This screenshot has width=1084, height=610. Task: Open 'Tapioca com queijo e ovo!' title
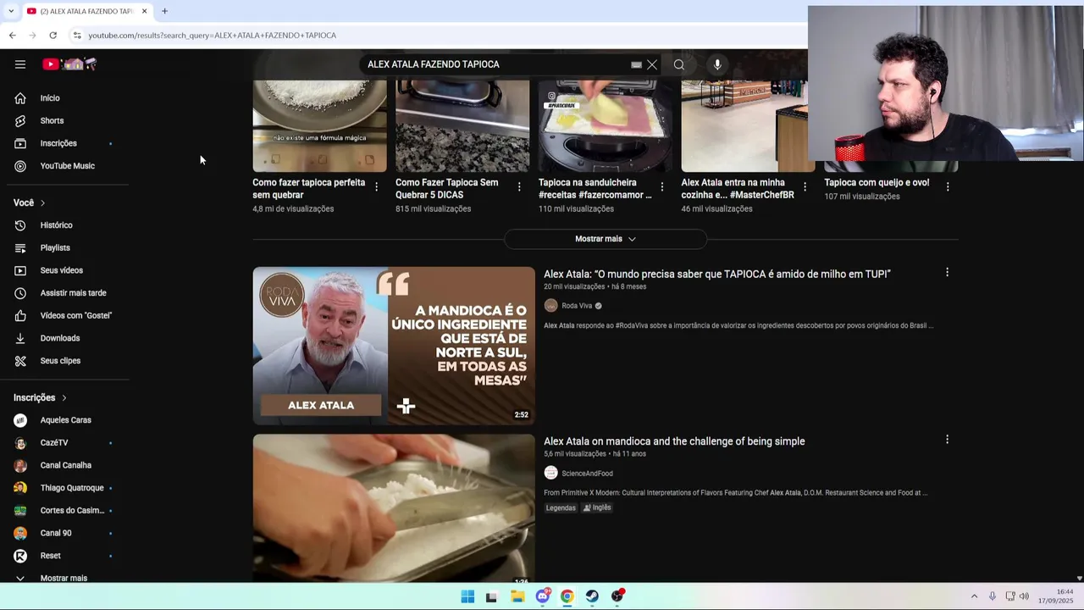pos(877,182)
